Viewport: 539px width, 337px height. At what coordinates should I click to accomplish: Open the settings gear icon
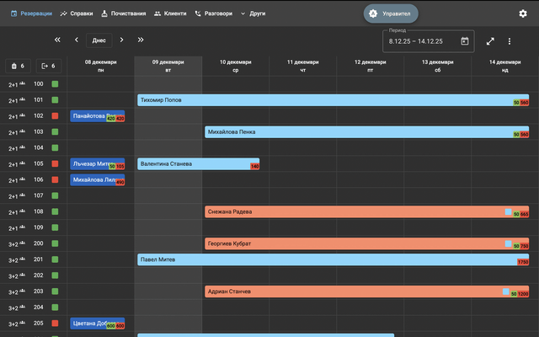click(523, 13)
